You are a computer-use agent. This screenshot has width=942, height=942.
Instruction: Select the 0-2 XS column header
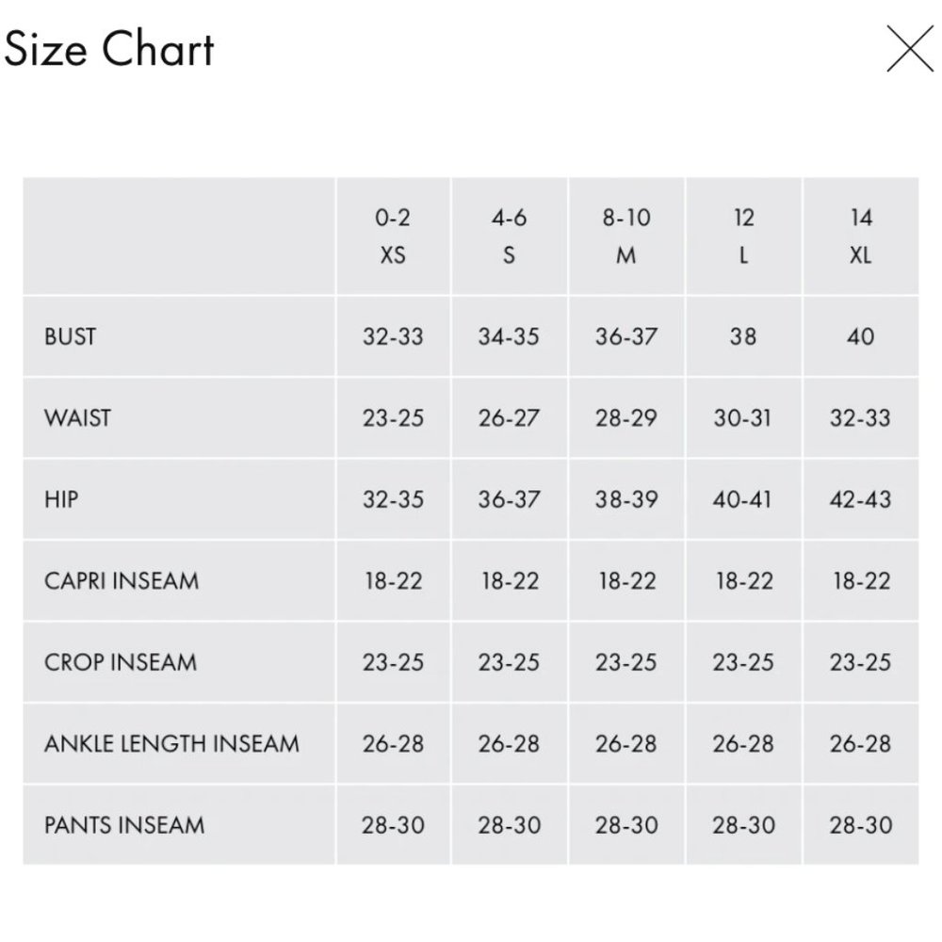393,236
